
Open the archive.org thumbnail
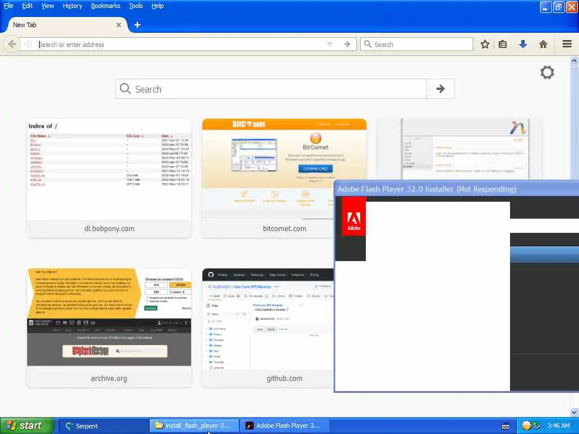click(x=109, y=328)
